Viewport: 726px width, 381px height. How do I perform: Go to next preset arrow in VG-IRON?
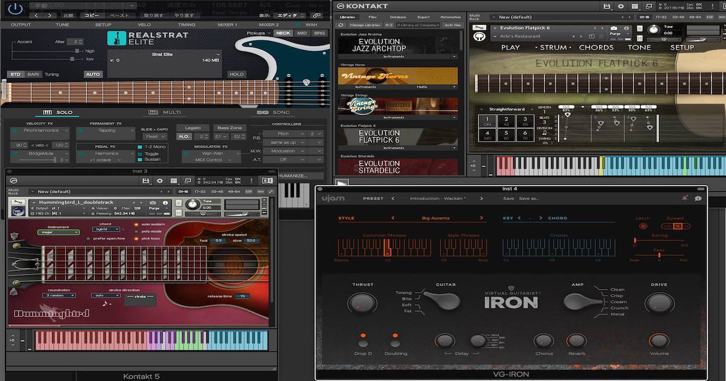482,198
